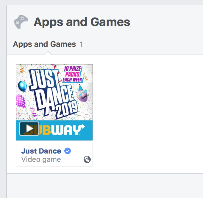
Task: Click the 10 Prize Packs Each Week text
Action: [x=73, y=74]
